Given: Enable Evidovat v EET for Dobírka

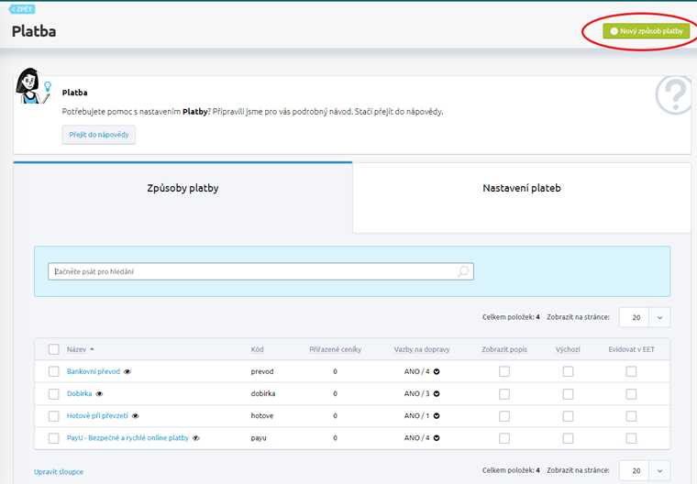Looking at the screenshot, I should (631, 394).
